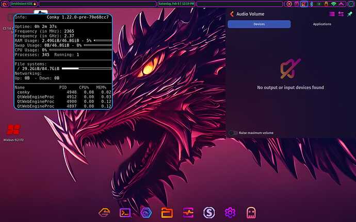Launch the circled S dock app
Screen dimensions: 356x222
tap(209, 213)
